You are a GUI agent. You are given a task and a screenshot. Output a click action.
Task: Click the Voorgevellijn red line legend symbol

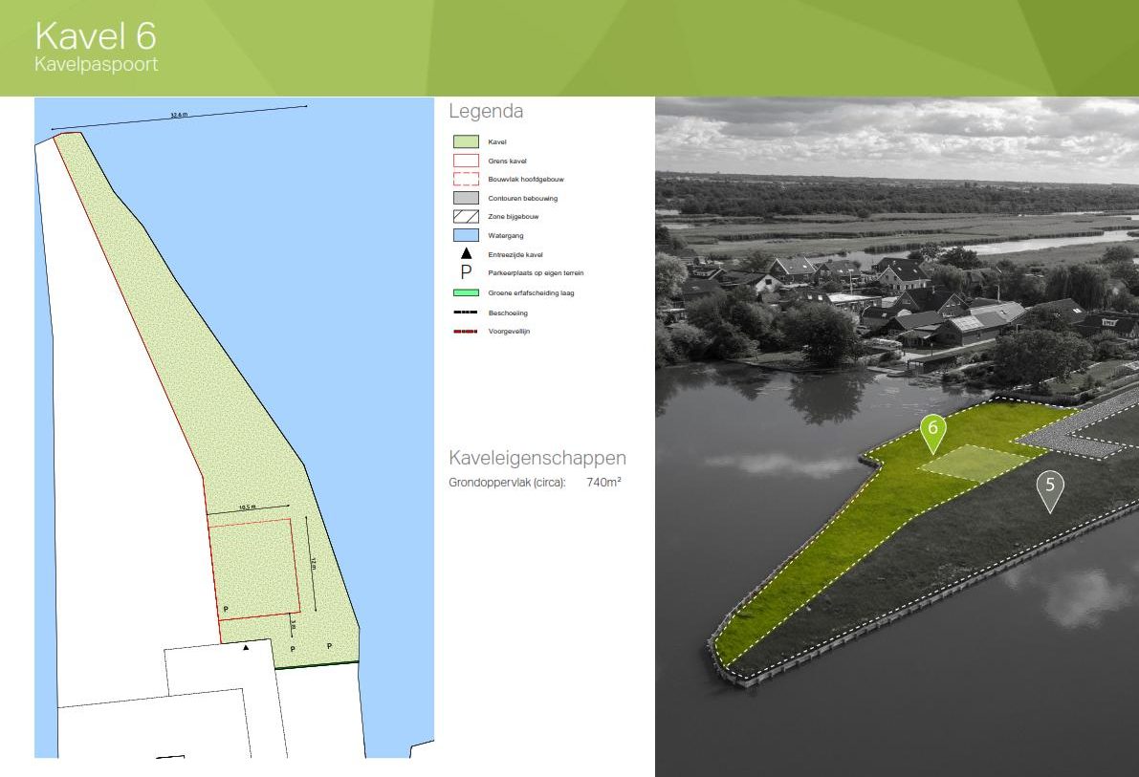tap(466, 332)
